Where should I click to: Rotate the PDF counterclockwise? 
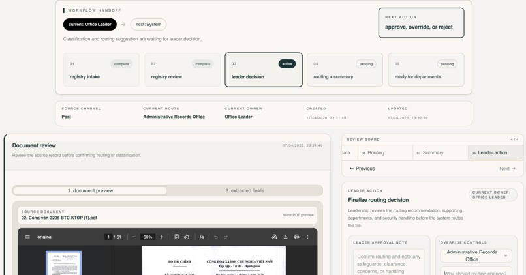[187, 237]
